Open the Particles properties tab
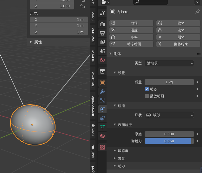This screenshot has height=173, width=202. 102,100
